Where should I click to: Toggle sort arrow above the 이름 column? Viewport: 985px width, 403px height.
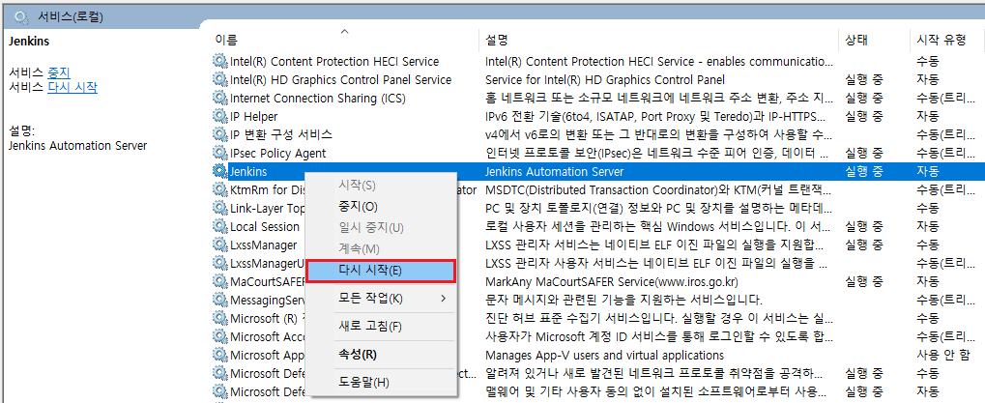(344, 30)
